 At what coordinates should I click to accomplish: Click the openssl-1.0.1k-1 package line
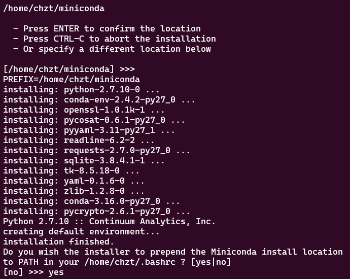84,110
